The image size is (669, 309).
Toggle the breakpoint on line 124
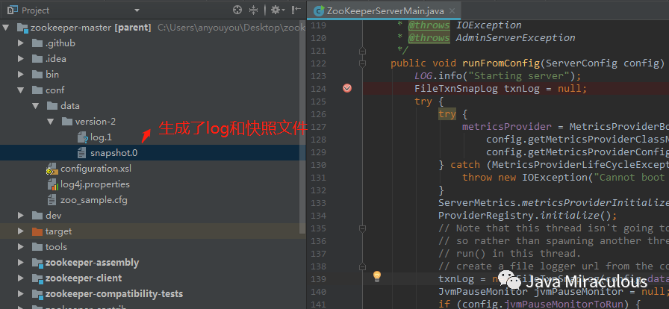click(347, 88)
